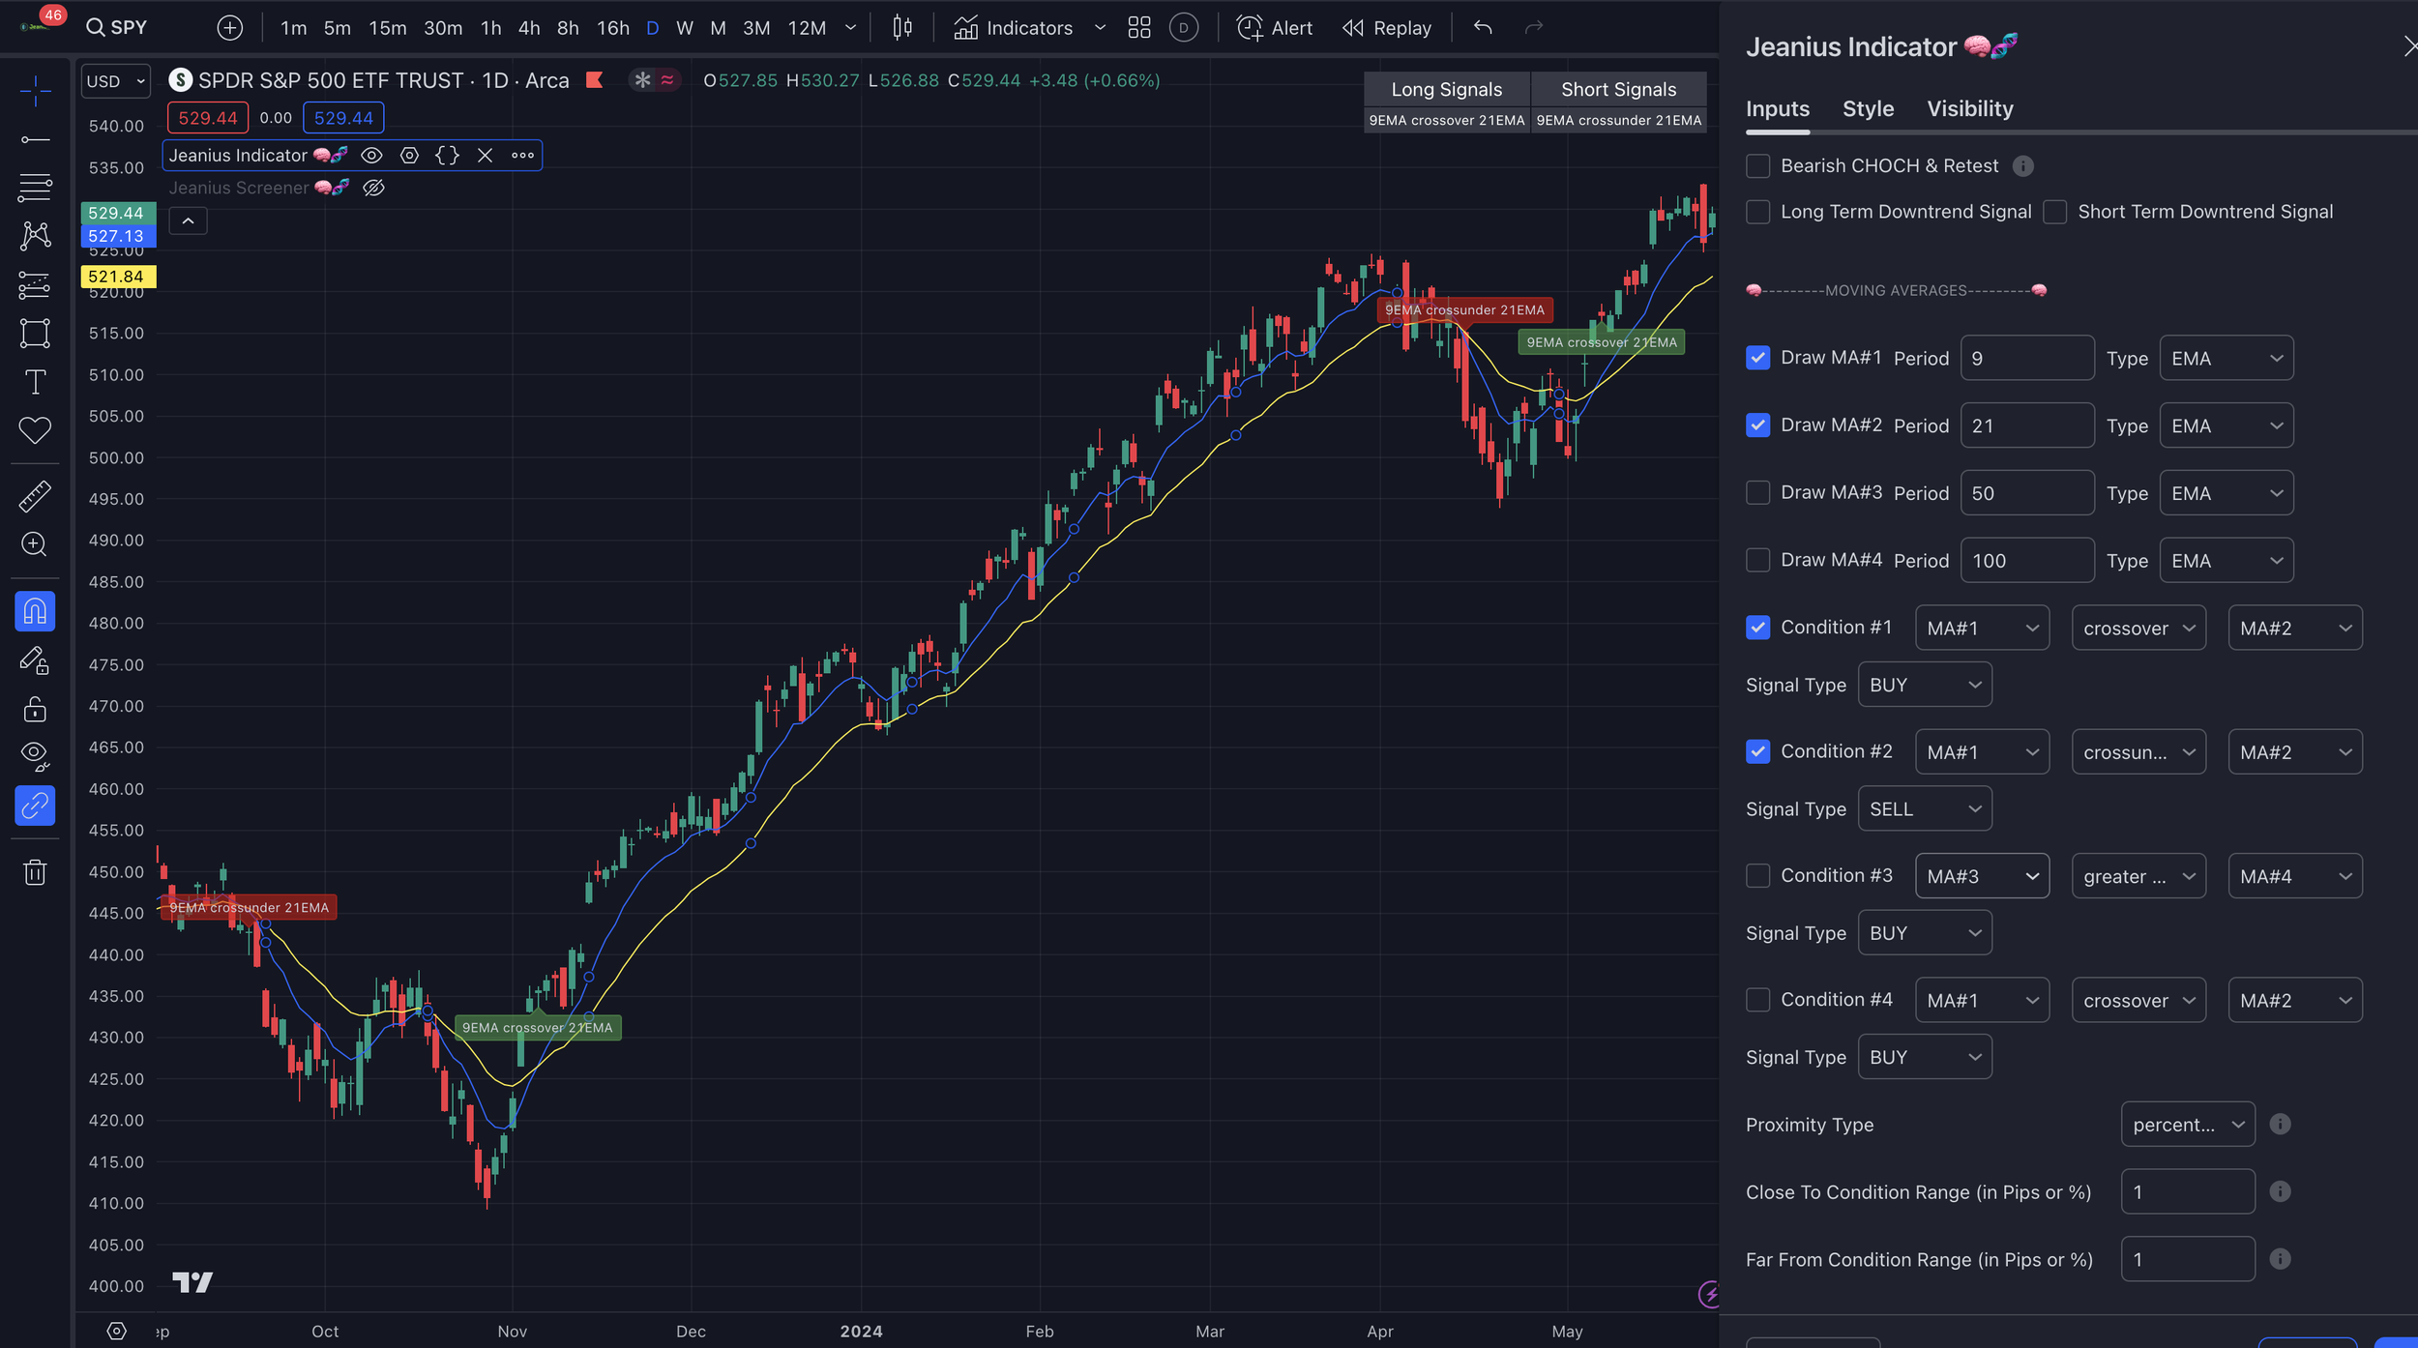Enable Condition #4 checkbox
The height and width of the screenshot is (1348, 2418).
pos(1757,999)
